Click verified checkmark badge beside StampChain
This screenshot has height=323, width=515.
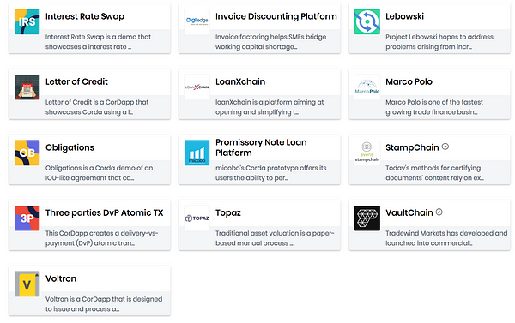pos(445,147)
